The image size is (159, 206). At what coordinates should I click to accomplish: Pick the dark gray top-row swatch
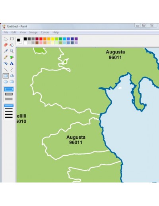[29, 39]
